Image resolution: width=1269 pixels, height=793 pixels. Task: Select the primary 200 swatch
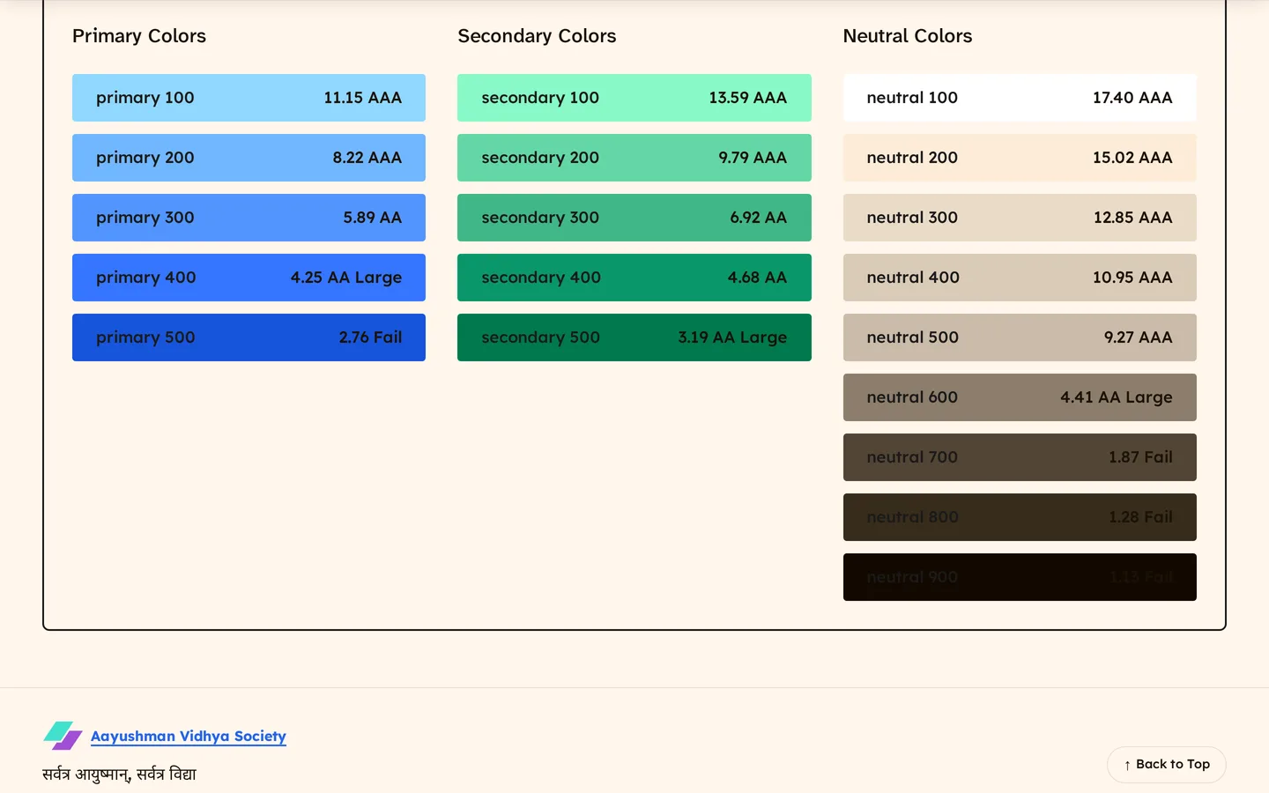tap(249, 158)
